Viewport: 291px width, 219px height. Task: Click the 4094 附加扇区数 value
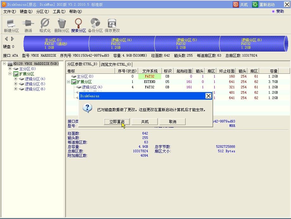[144, 156]
